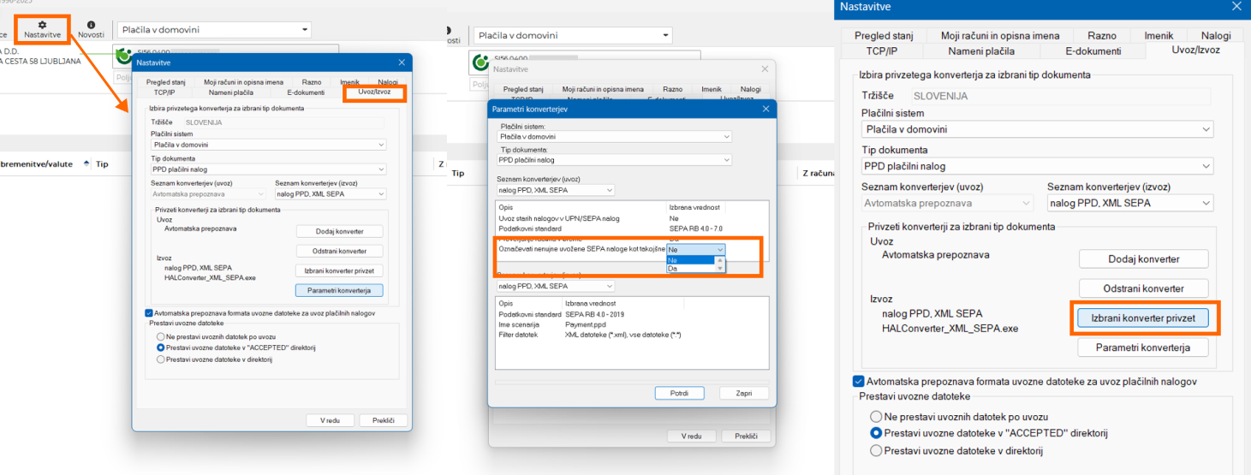Toggle Avtomatska prepoznava checkbox in right dialog

(x=859, y=381)
